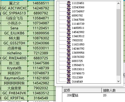Select tree entry 13463512 in winner list
Viewport: 125px width, 102px height.
pos(78,36)
